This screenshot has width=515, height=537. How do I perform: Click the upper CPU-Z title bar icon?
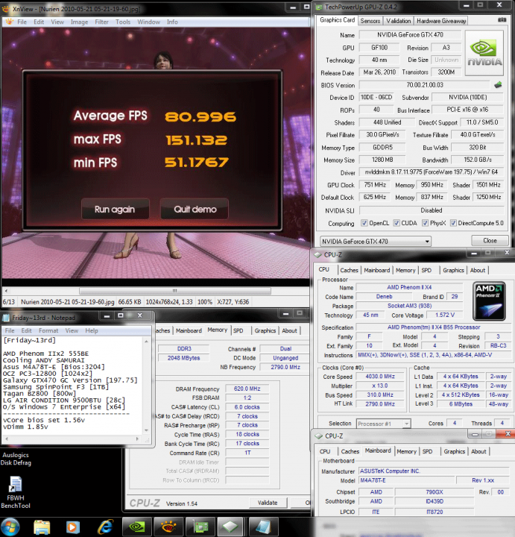[318, 255]
